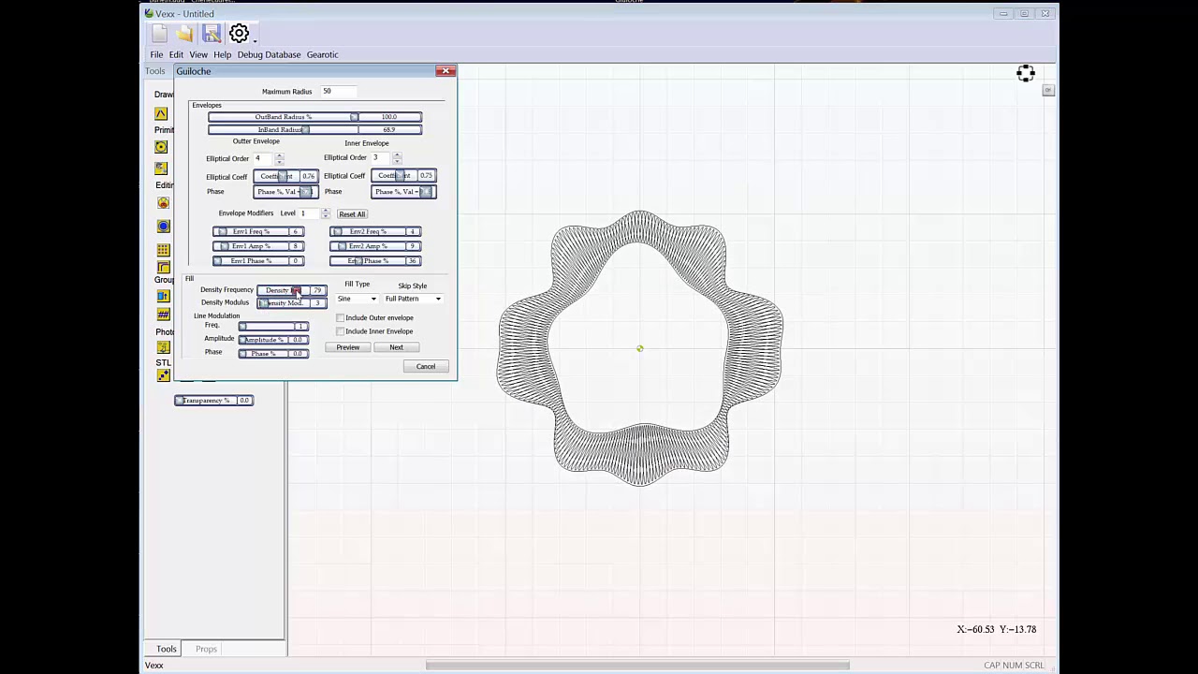
Task: Enable Include Inner Envelope checkbox
Action: [341, 331]
